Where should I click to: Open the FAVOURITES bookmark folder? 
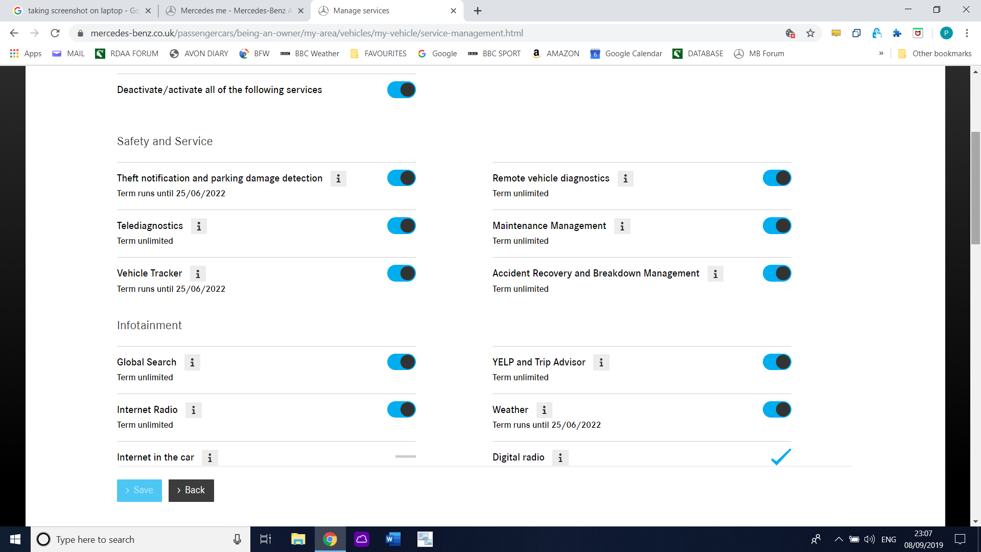[x=379, y=54]
